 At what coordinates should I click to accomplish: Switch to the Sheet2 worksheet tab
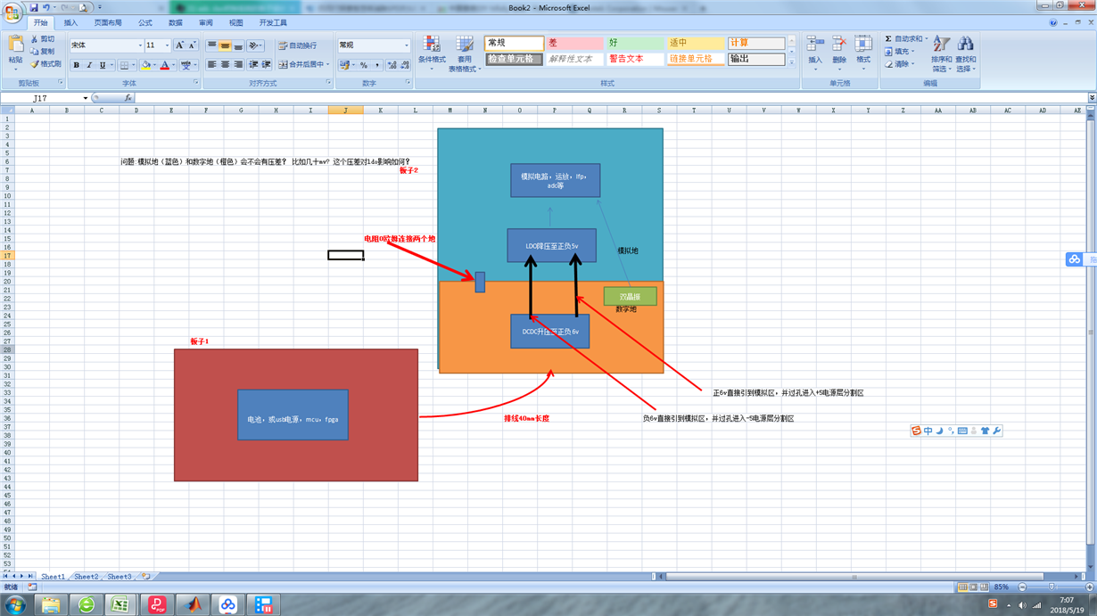87,577
